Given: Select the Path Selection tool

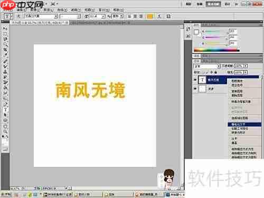Looking at the screenshot, I should click(x=5, y=115).
